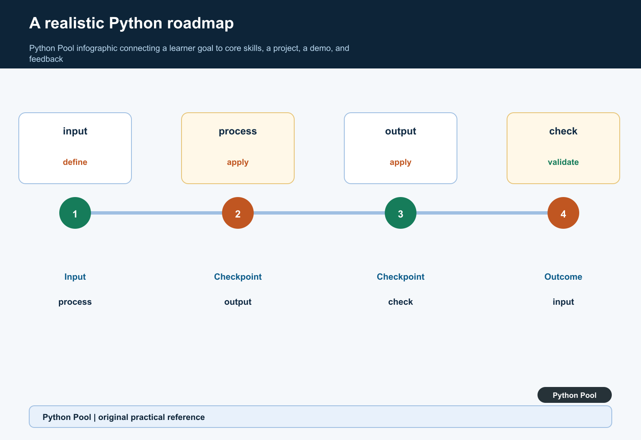Screen dimensions: 641x440
Task: Click the 'apply' text in the output card
Action: pos(401,162)
